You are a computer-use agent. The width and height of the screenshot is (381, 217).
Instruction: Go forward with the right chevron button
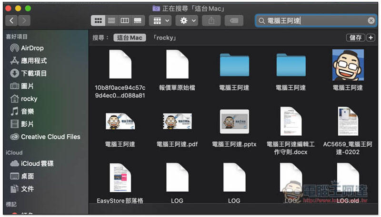[x=24, y=20]
